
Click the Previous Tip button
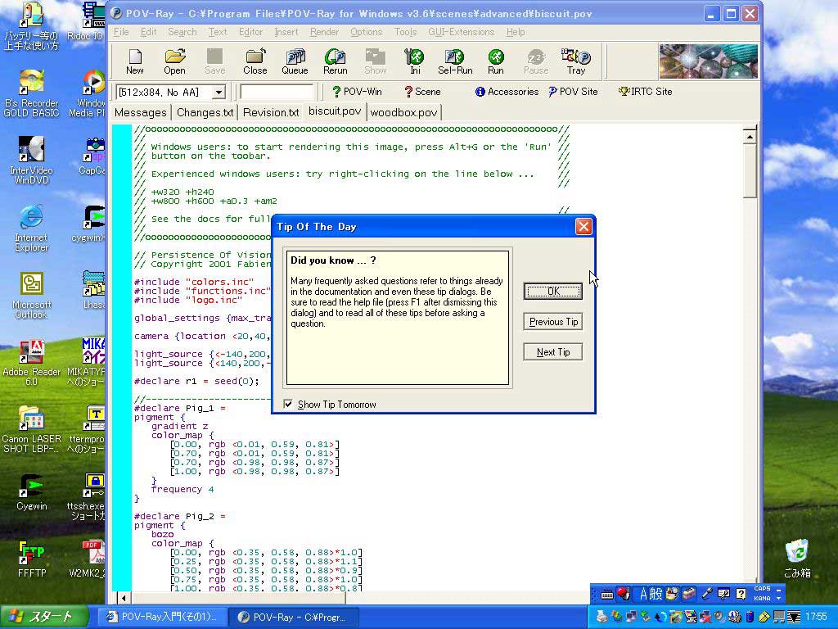click(553, 321)
